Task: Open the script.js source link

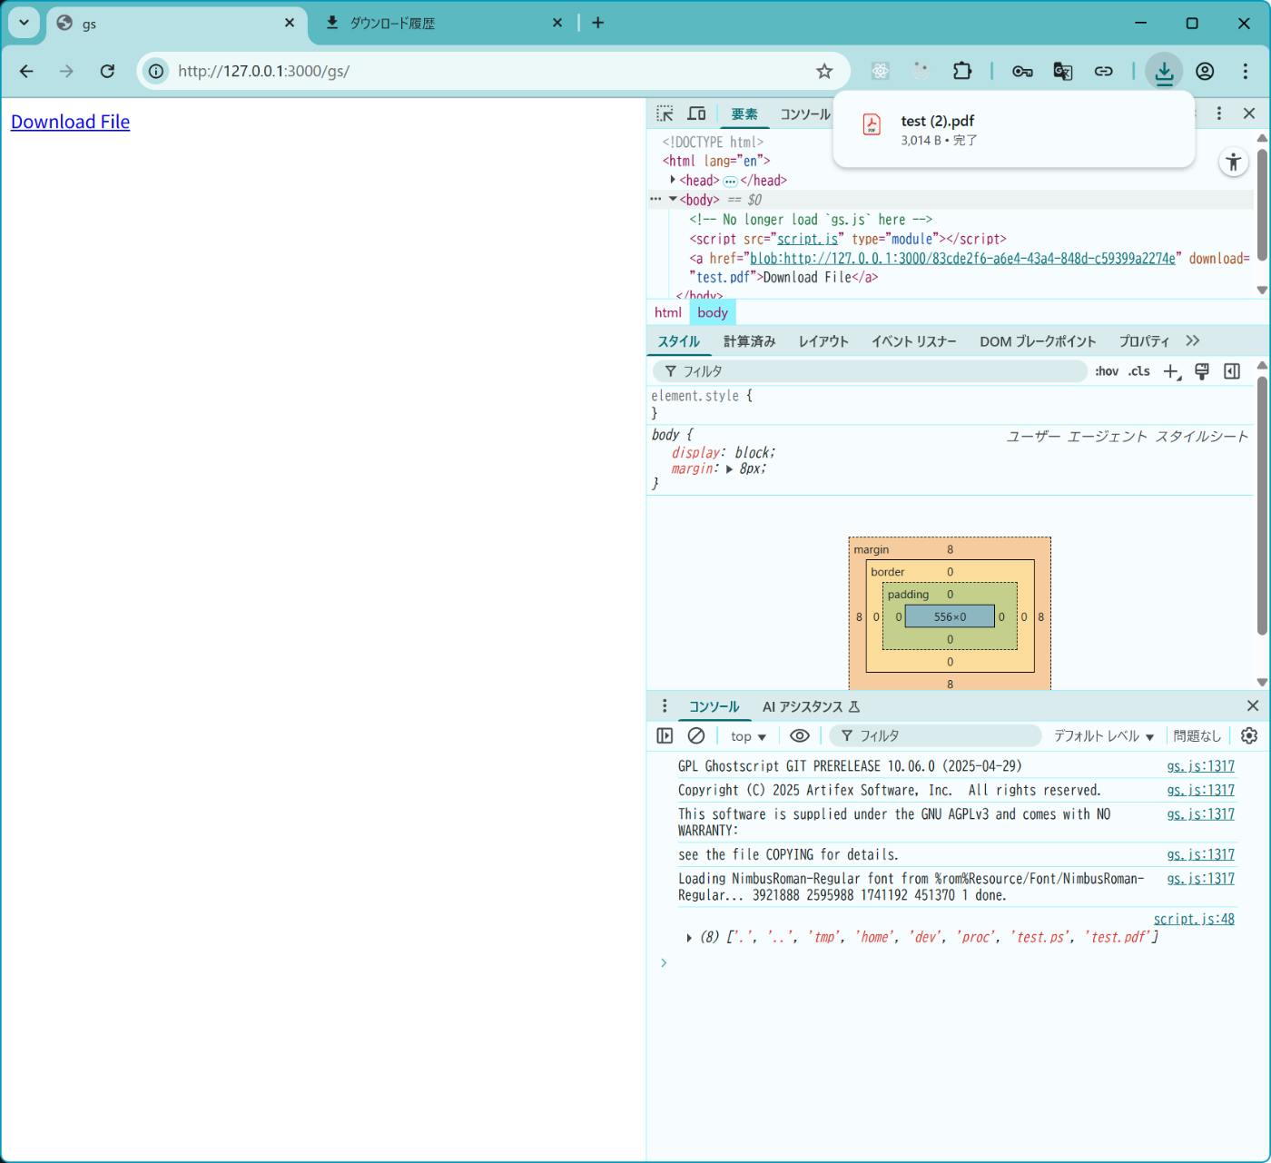Action: click(807, 239)
